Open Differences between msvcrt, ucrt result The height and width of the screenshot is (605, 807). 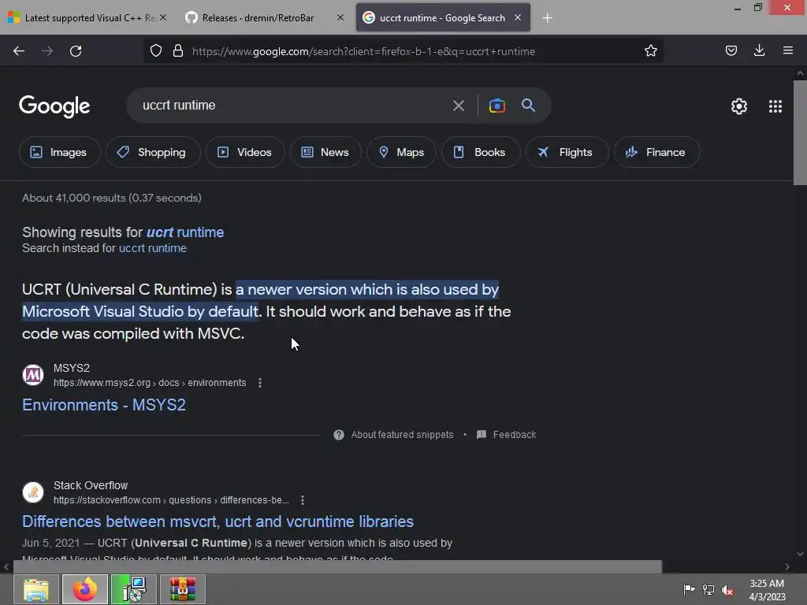point(218,521)
